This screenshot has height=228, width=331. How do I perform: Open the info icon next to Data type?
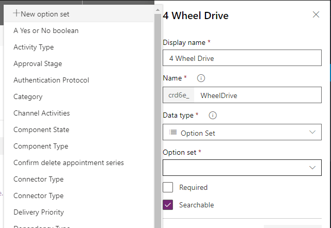click(213, 116)
